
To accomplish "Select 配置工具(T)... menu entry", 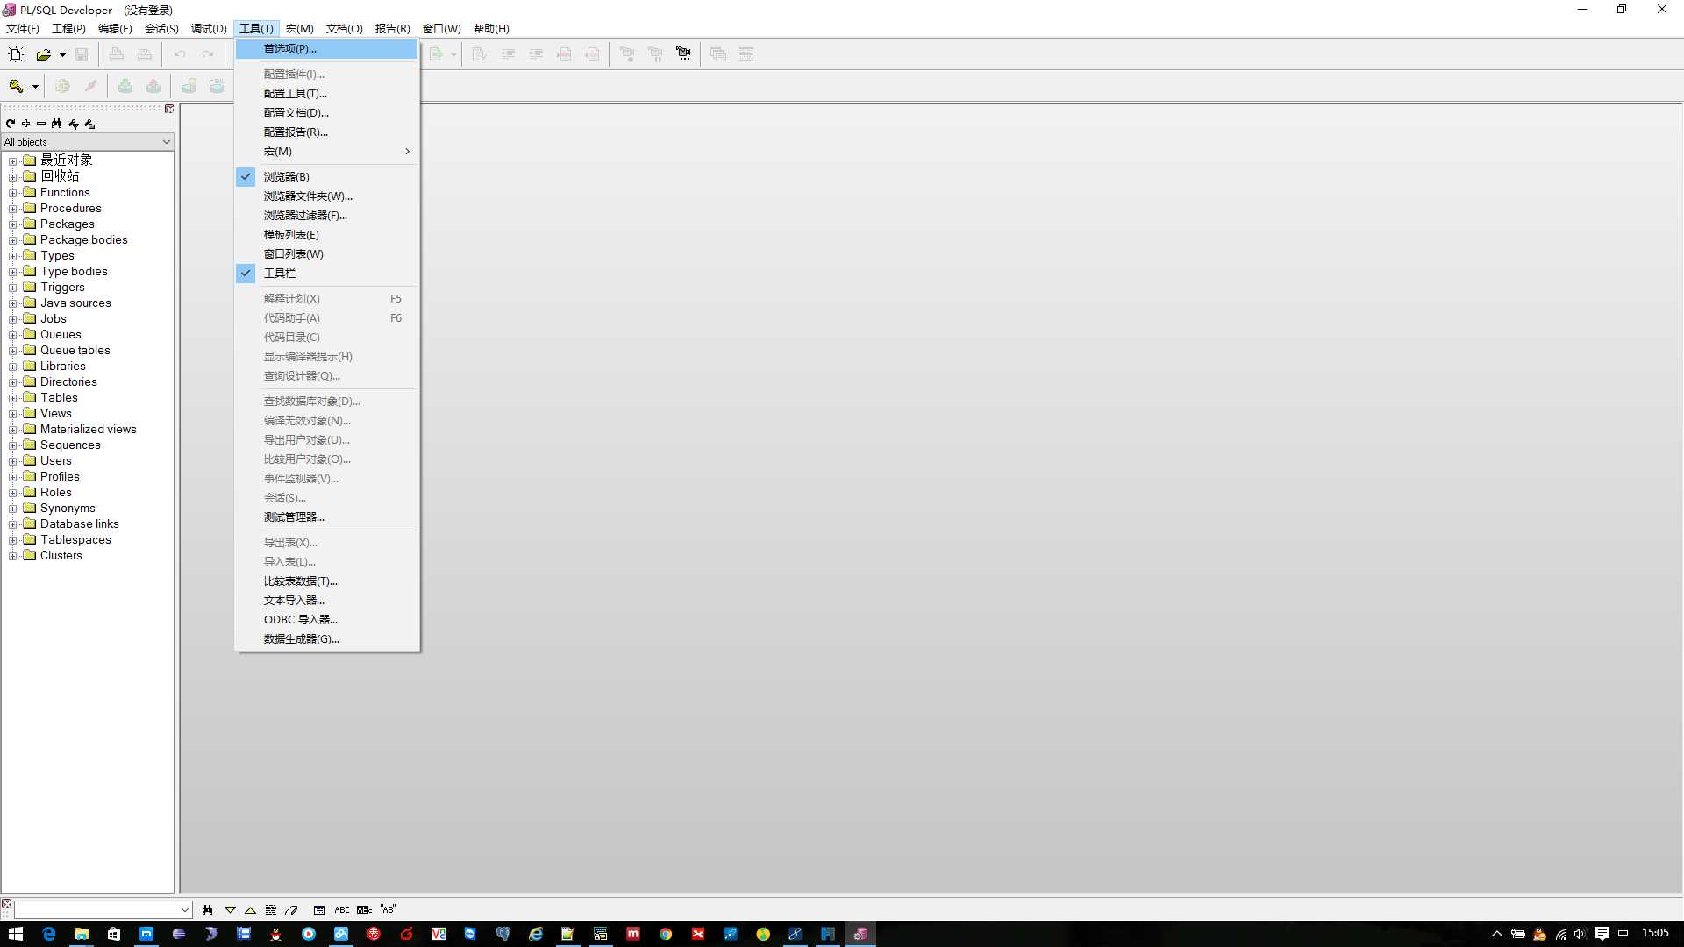I will pos(327,94).
